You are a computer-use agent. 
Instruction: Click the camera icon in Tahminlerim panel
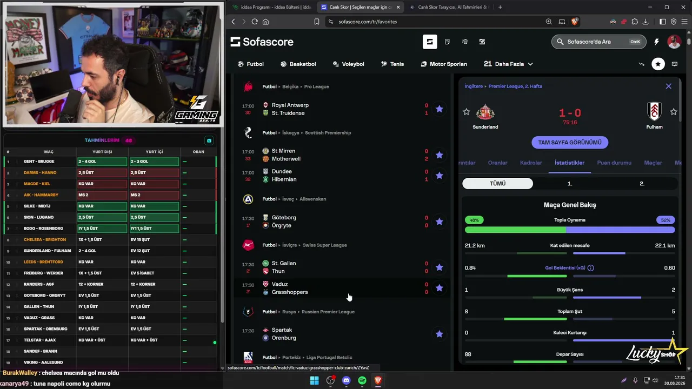[209, 140]
